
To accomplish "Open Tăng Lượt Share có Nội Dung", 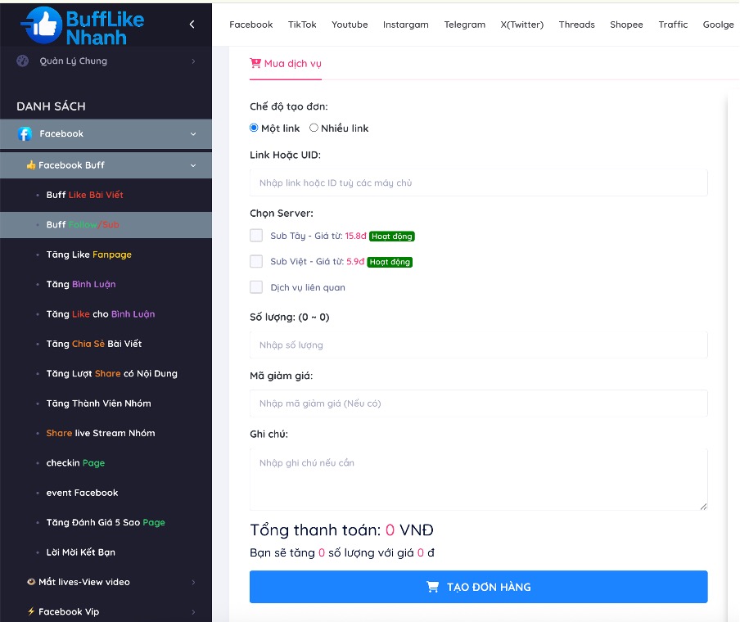I will pyautogui.click(x=112, y=373).
